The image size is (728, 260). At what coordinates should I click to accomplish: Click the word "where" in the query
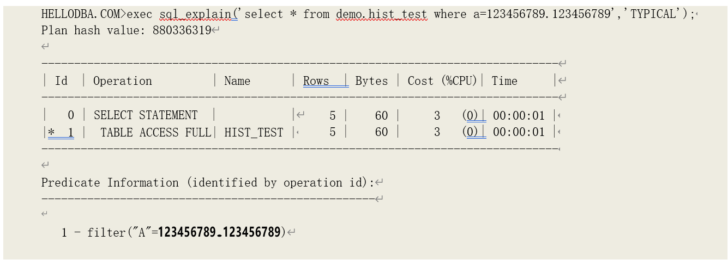450,14
